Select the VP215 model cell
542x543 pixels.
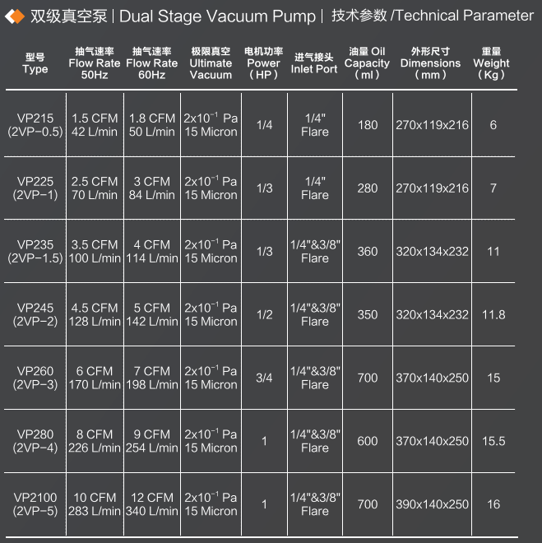(35, 125)
